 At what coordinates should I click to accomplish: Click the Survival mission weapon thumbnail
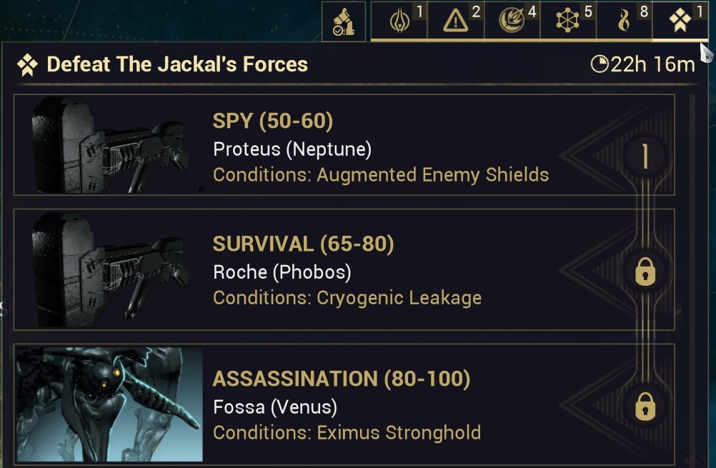[x=109, y=269]
